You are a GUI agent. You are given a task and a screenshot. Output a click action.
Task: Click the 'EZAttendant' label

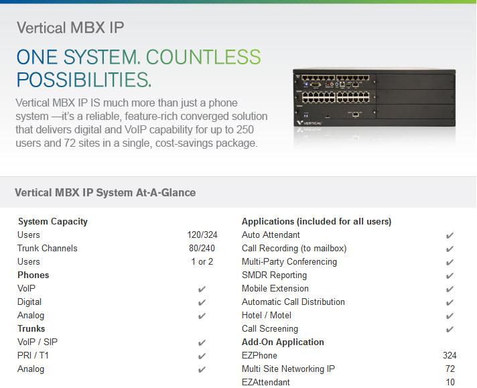click(266, 382)
